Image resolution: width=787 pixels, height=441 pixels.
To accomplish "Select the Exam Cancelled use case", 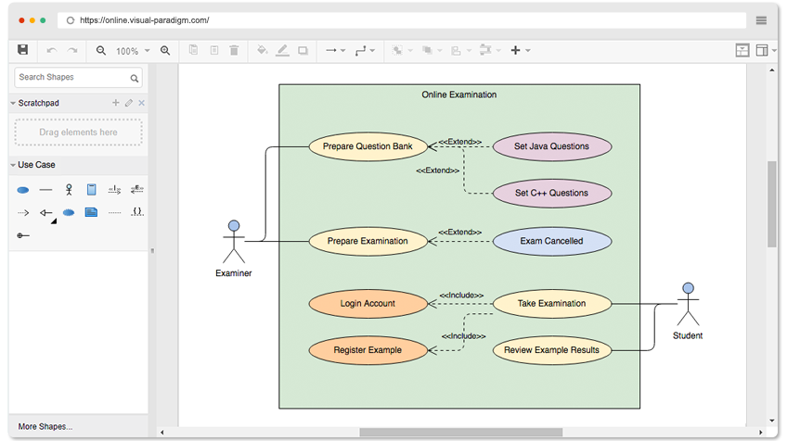I will tap(552, 241).
